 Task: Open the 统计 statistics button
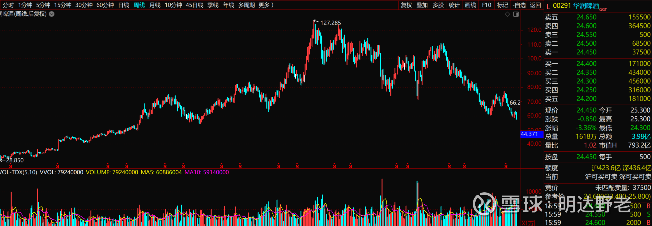[454, 5]
